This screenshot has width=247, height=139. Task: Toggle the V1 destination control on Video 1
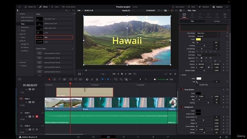(21, 99)
